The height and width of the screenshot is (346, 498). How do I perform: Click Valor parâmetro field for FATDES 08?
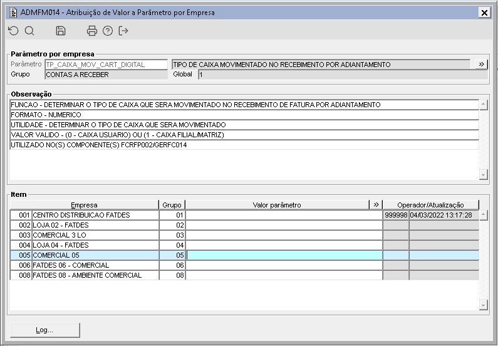(x=284, y=275)
